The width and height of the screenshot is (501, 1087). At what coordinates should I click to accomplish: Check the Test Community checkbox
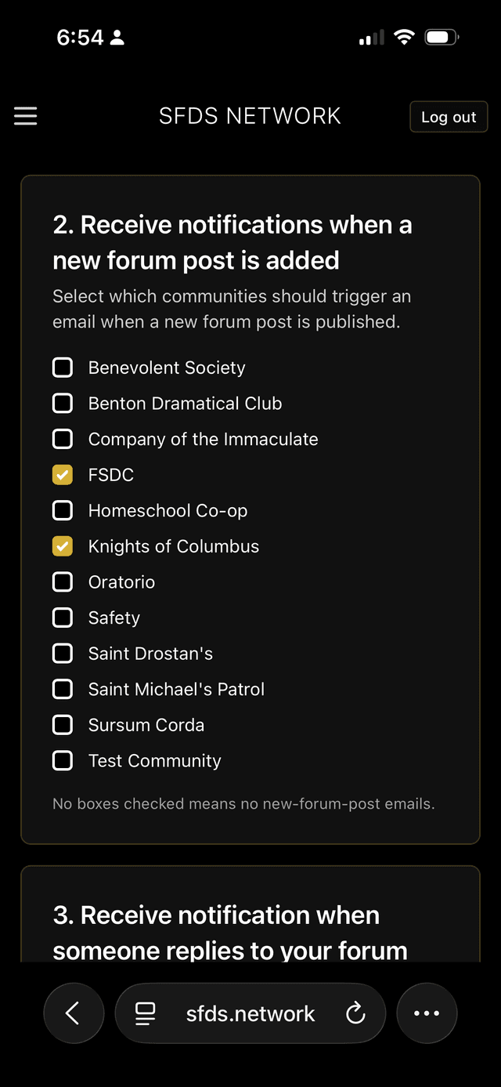[x=63, y=760]
